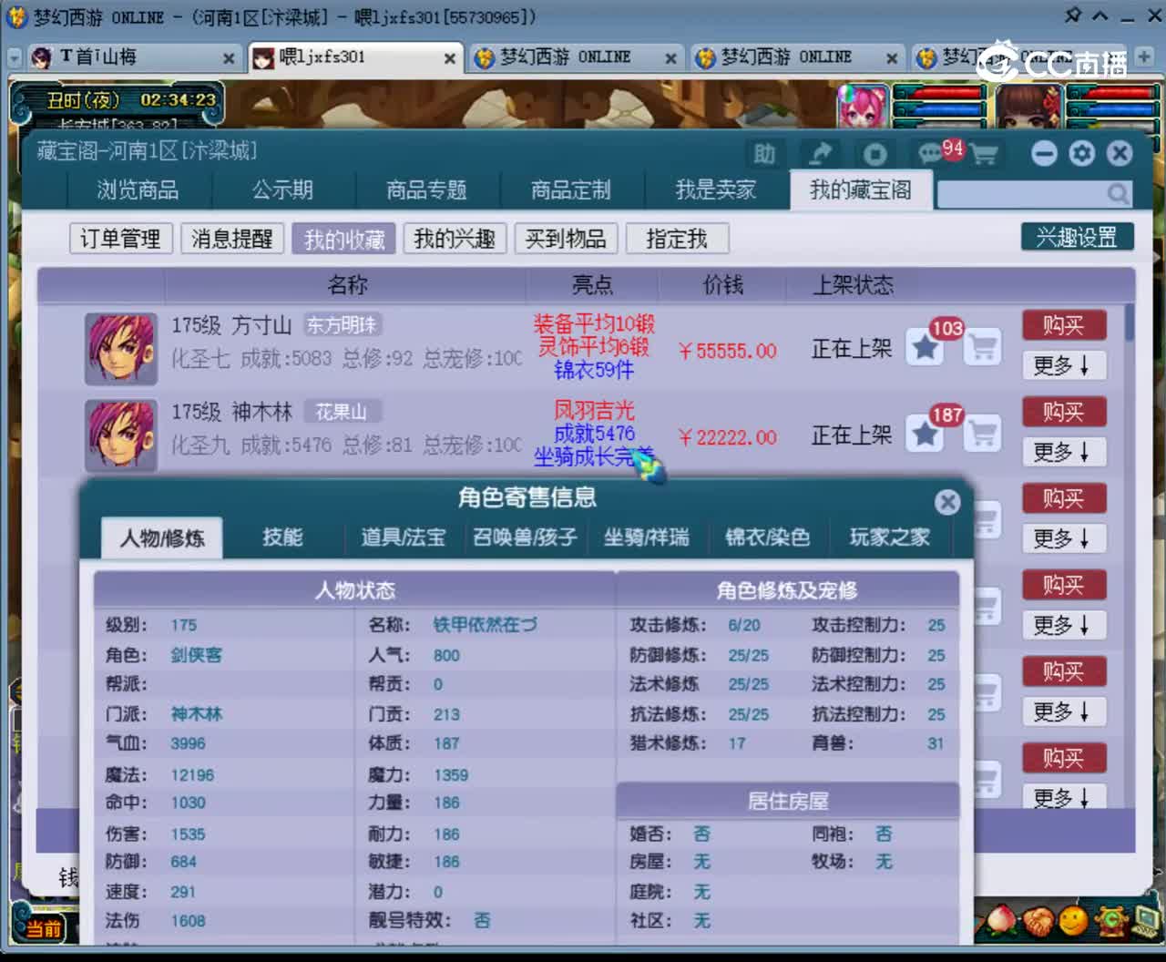The image size is (1166, 962).
Task: Open 订单管理 sub-tab
Action: (120, 239)
